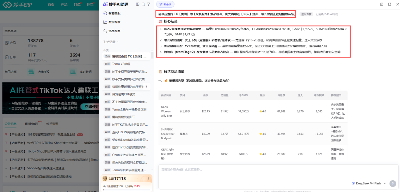
Task: Click the AI points balance icon
Action: coord(105,178)
